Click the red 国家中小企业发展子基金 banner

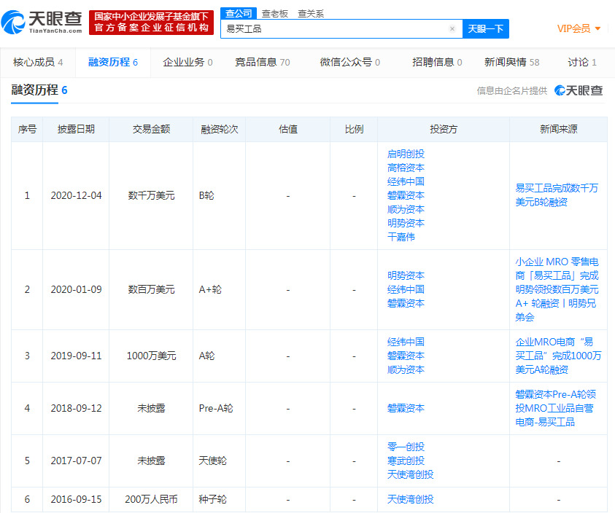click(152, 23)
